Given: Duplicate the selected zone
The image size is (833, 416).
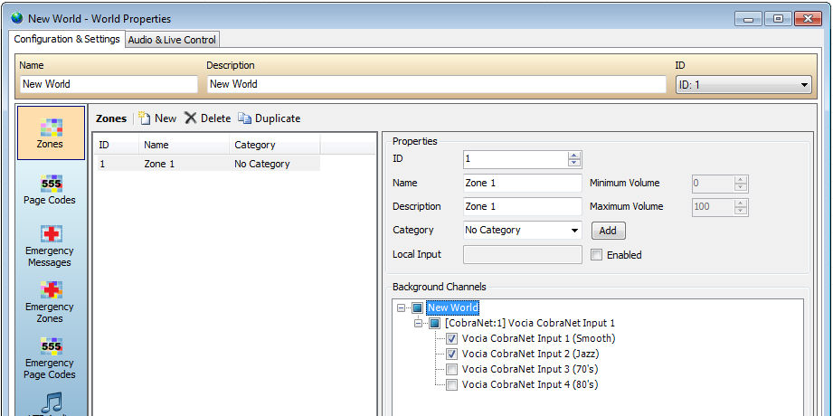Looking at the screenshot, I should [270, 118].
